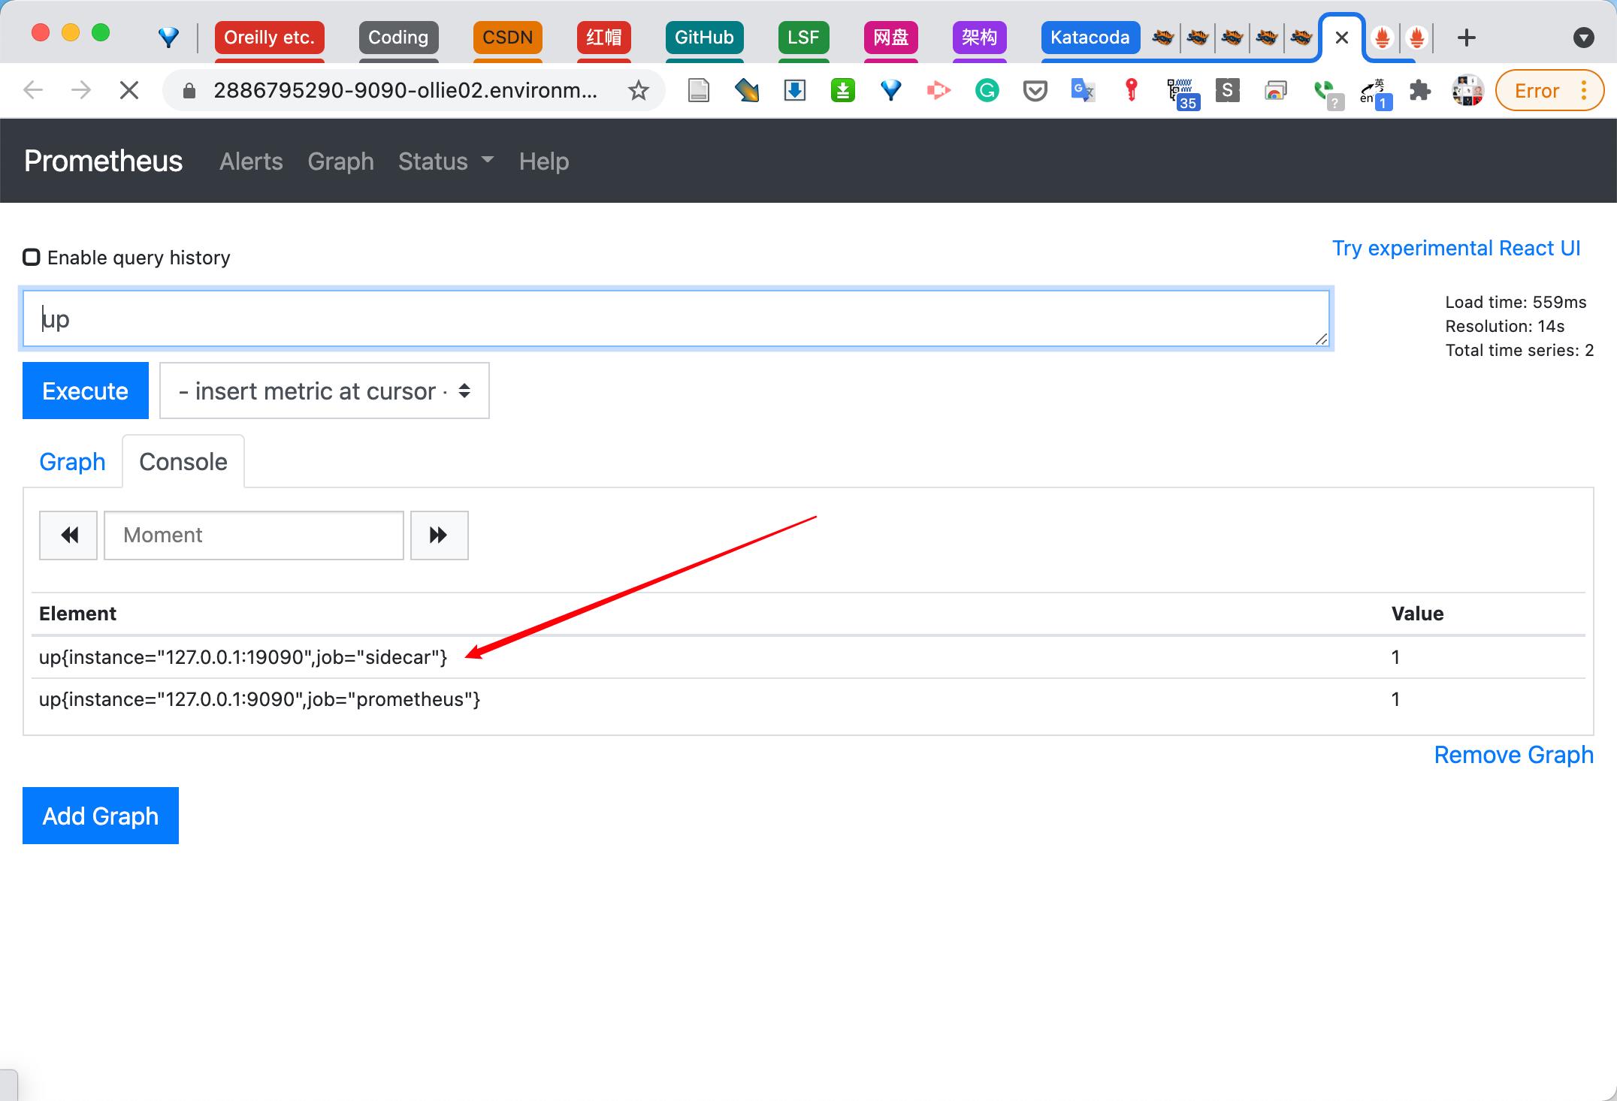Open the insert metric at cursor dropdown
The width and height of the screenshot is (1617, 1101).
(325, 390)
